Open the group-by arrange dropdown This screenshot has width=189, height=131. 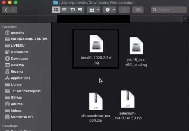(x=94, y=10)
